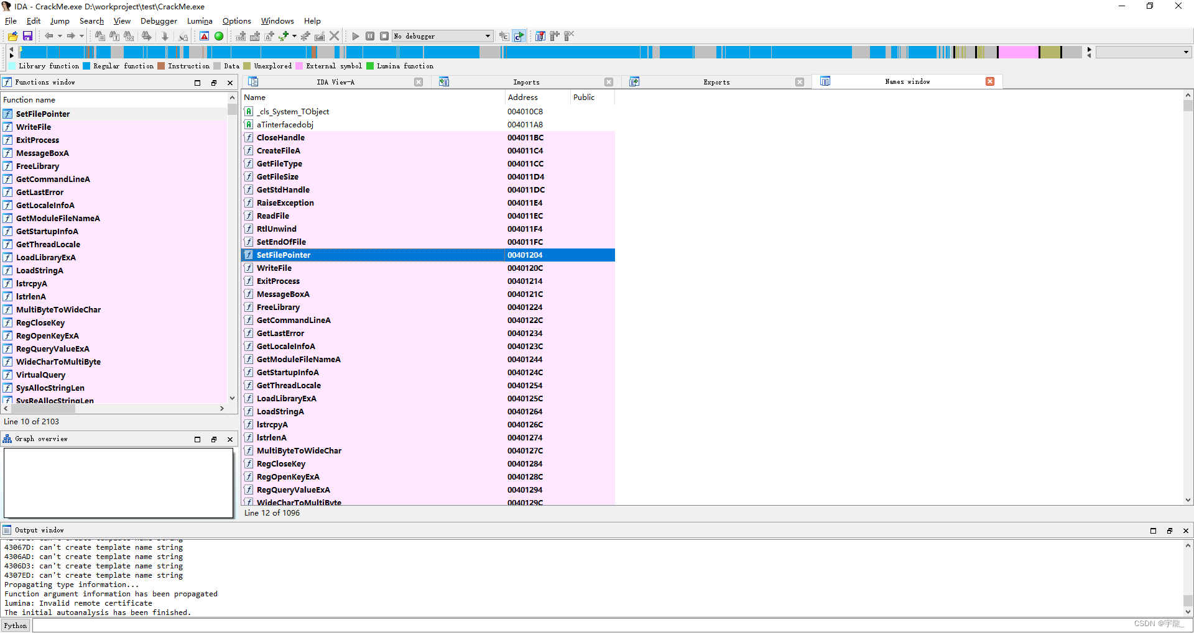Float the Functions window panel

[214, 83]
